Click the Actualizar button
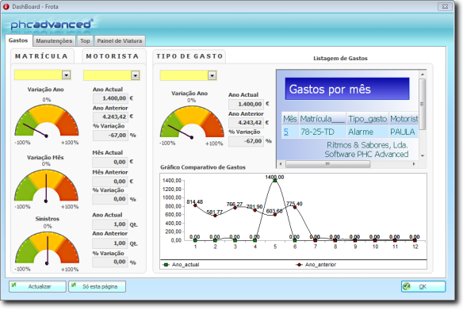 37,286
